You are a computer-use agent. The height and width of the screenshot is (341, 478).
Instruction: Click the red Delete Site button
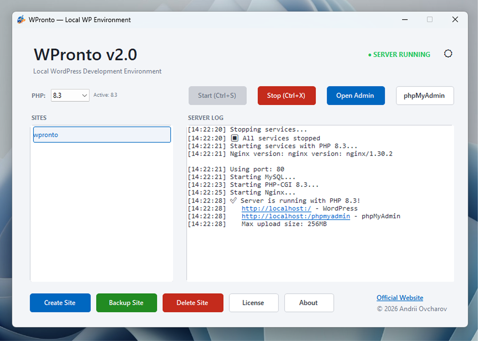(x=193, y=303)
